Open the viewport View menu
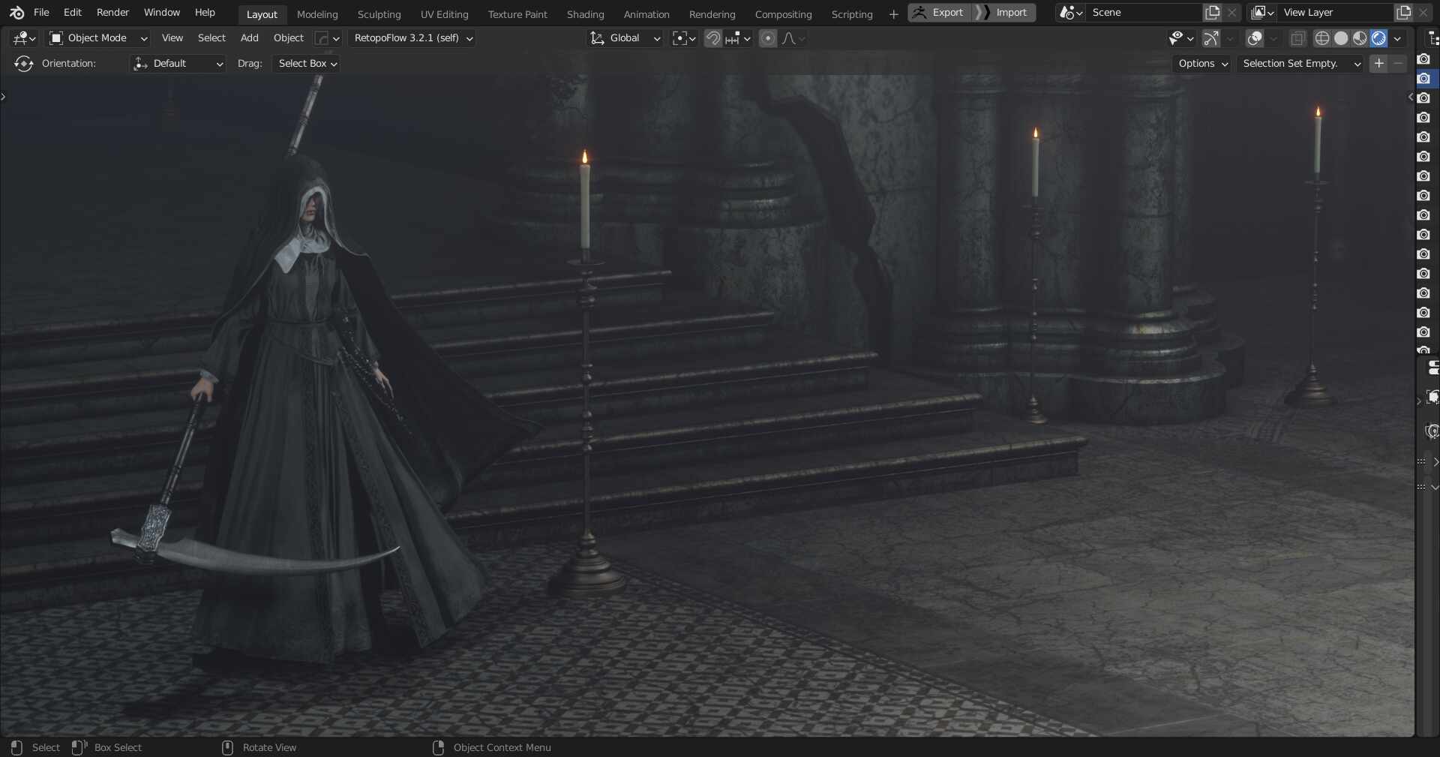 click(172, 38)
